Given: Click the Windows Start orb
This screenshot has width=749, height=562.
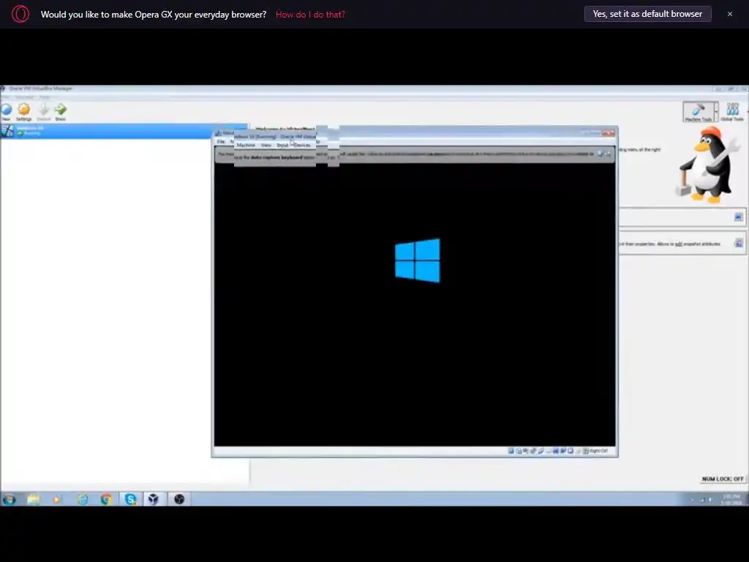Looking at the screenshot, I should click(x=9, y=499).
